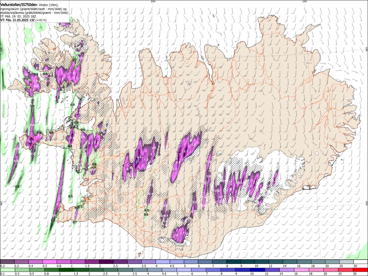Screen dimensions: 368x276
Task: Select the pale grey 25–30 snow scale swatch
Action: (346, 262)
